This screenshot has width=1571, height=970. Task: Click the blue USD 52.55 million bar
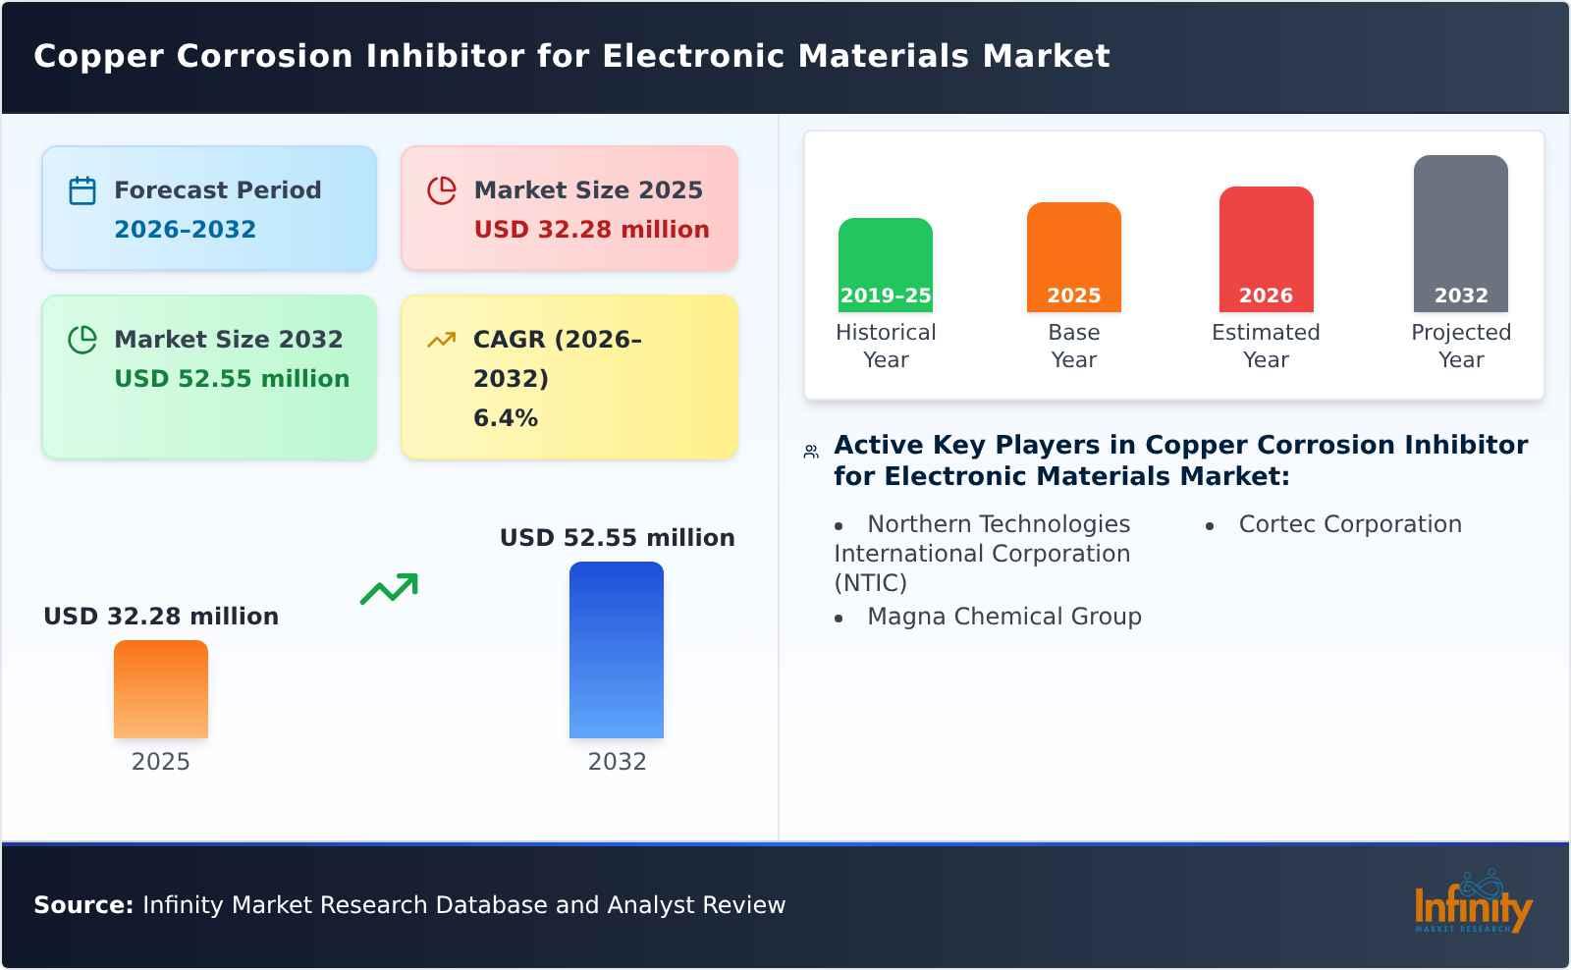point(617,649)
